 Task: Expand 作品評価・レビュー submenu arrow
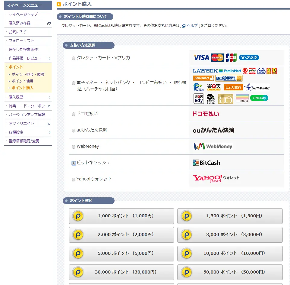pyautogui.click(x=49, y=59)
